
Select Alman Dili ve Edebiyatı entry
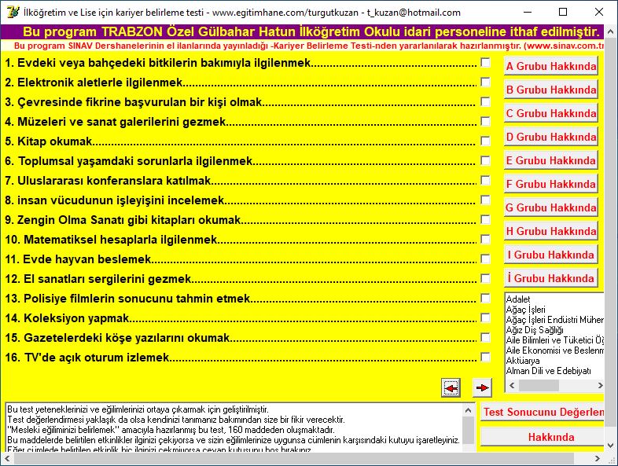click(x=549, y=371)
